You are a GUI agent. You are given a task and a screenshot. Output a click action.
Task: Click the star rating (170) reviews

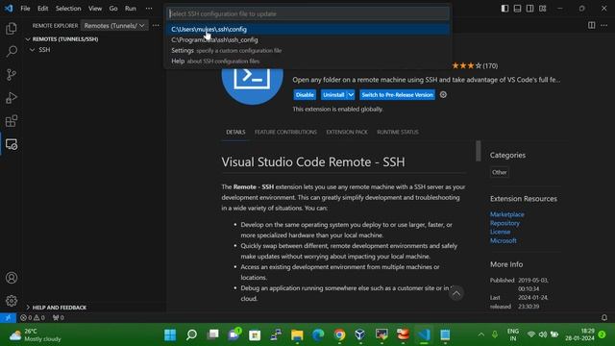pos(475,66)
